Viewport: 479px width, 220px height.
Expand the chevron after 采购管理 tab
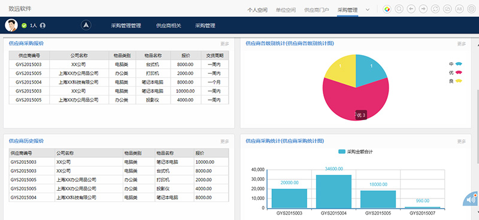[368, 10]
